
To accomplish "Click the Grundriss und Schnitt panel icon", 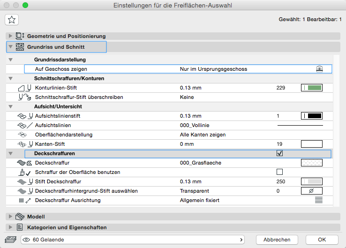I will pyautogui.click(x=20, y=47).
